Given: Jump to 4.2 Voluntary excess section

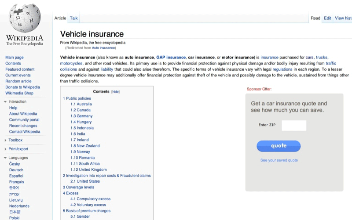Looking at the screenshot, I should click(88, 205).
